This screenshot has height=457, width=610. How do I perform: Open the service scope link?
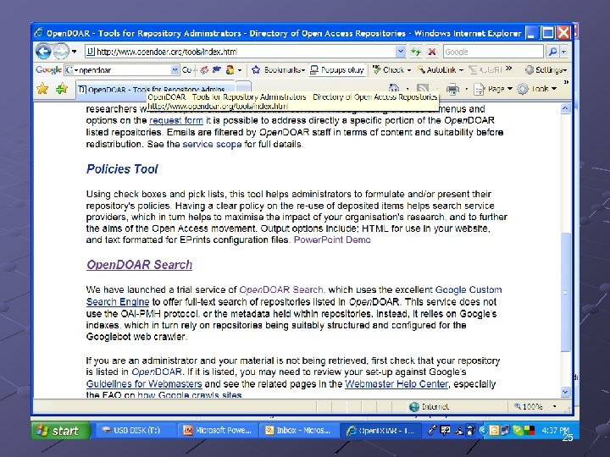[212, 144]
